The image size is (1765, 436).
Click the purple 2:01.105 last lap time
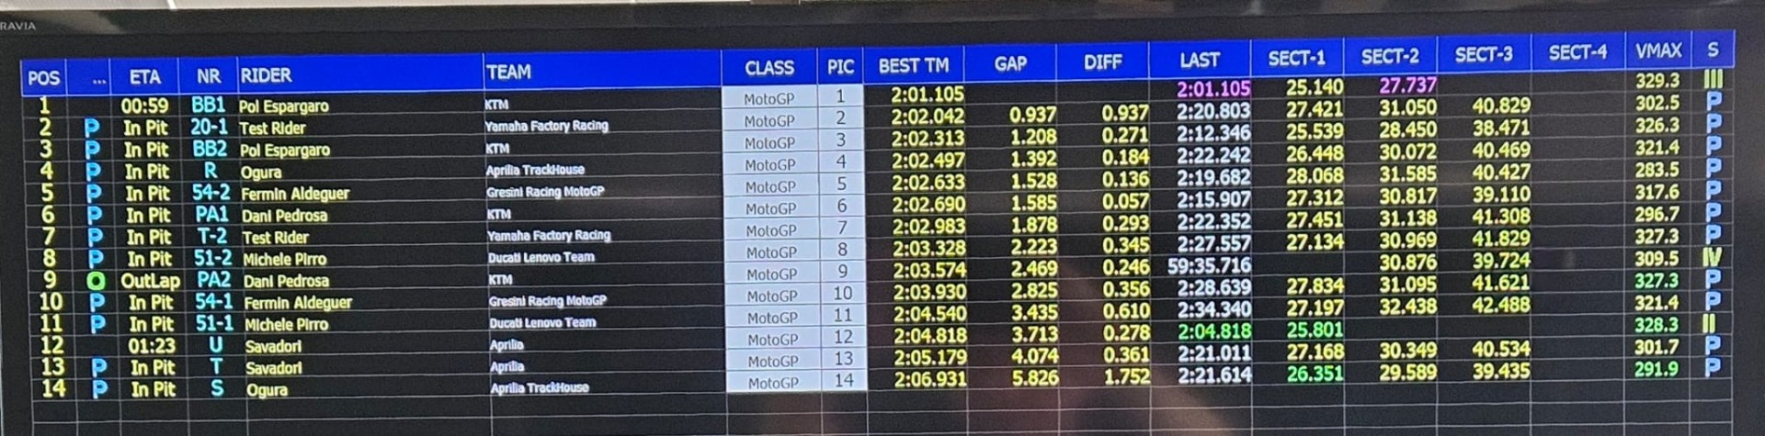(x=1213, y=89)
